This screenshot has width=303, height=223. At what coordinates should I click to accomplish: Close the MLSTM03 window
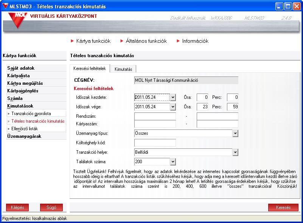coord(297,6)
